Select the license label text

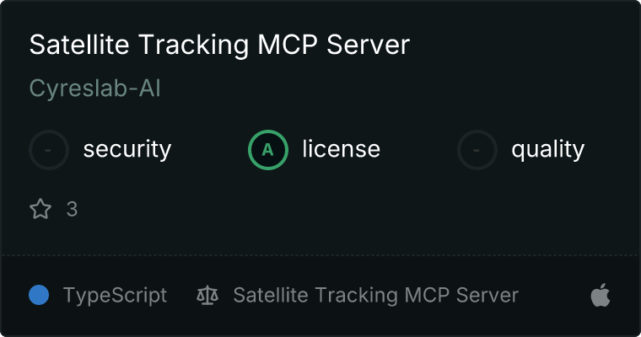click(342, 148)
